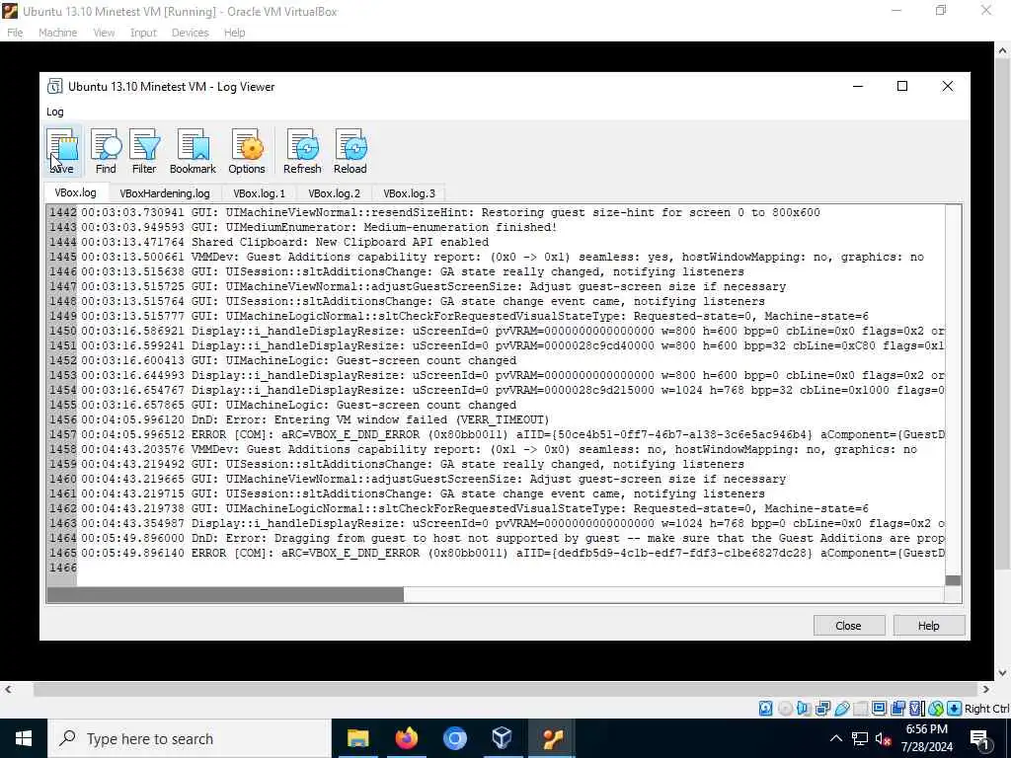Open the Log menu in Log Viewer
1011x758 pixels.
[x=55, y=112]
